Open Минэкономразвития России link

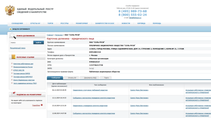[23, 67]
